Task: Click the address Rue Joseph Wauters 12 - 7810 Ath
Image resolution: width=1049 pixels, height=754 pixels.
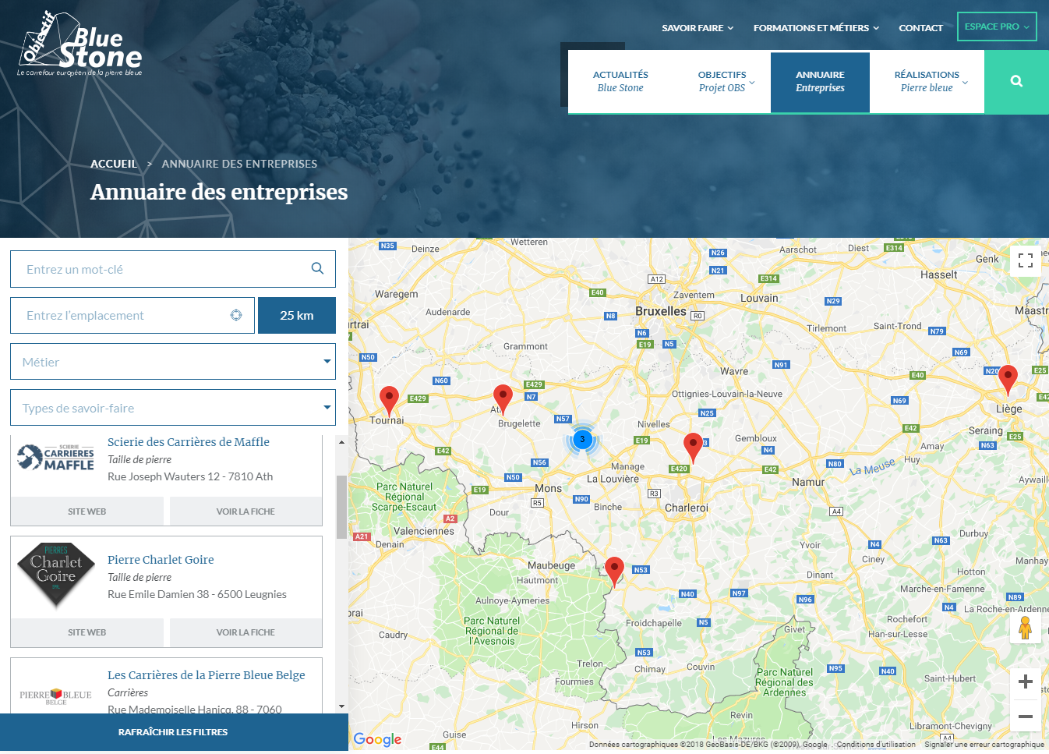Action: [190, 476]
